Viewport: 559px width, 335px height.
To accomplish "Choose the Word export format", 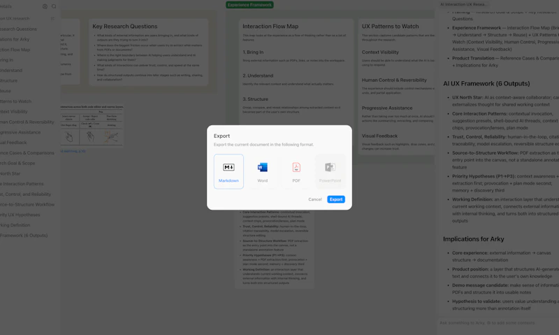I will pyautogui.click(x=263, y=171).
